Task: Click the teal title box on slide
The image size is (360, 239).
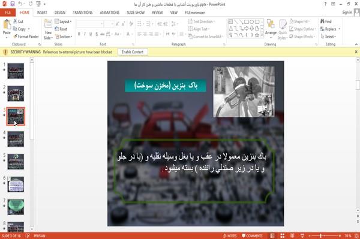Action: pyautogui.click(x=166, y=86)
